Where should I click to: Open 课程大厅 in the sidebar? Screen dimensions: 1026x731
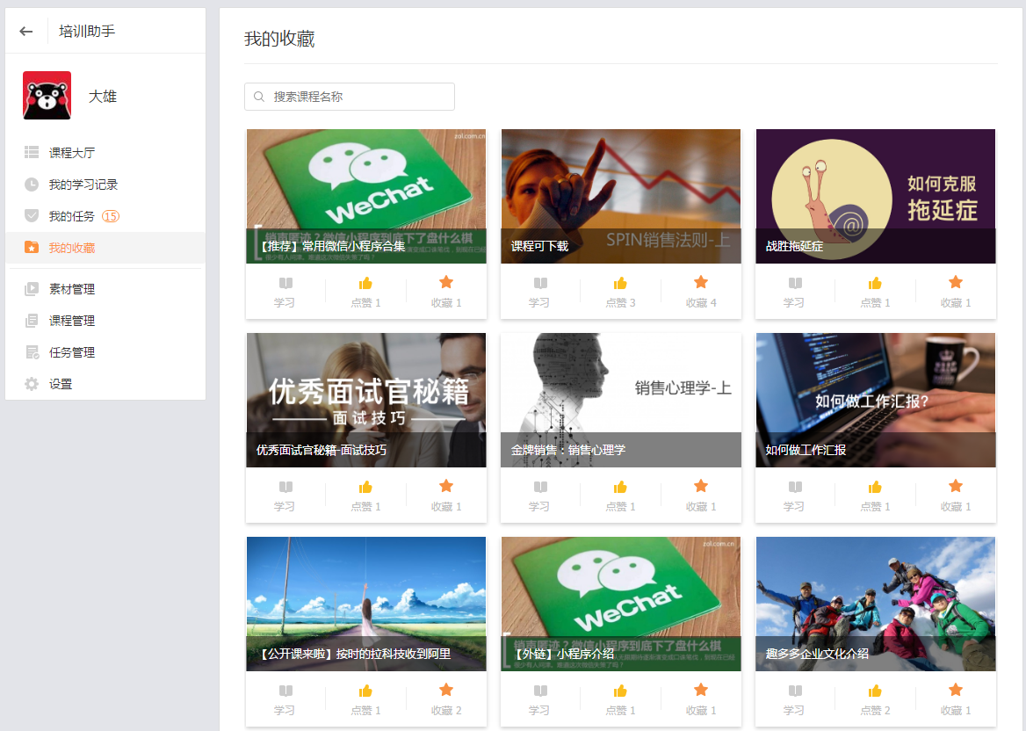[105, 153]
